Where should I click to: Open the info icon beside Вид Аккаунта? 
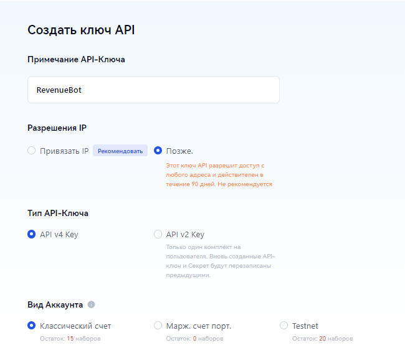pos(91,304)
